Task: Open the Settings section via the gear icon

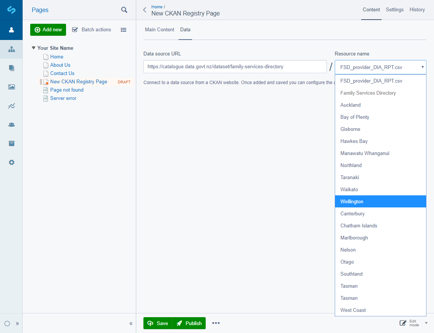Action: tap(11, 162)
